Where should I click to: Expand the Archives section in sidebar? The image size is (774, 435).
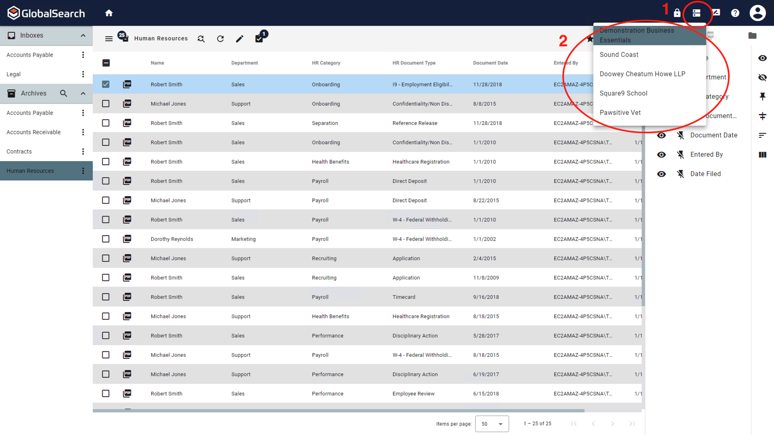[x=83, y=93]
